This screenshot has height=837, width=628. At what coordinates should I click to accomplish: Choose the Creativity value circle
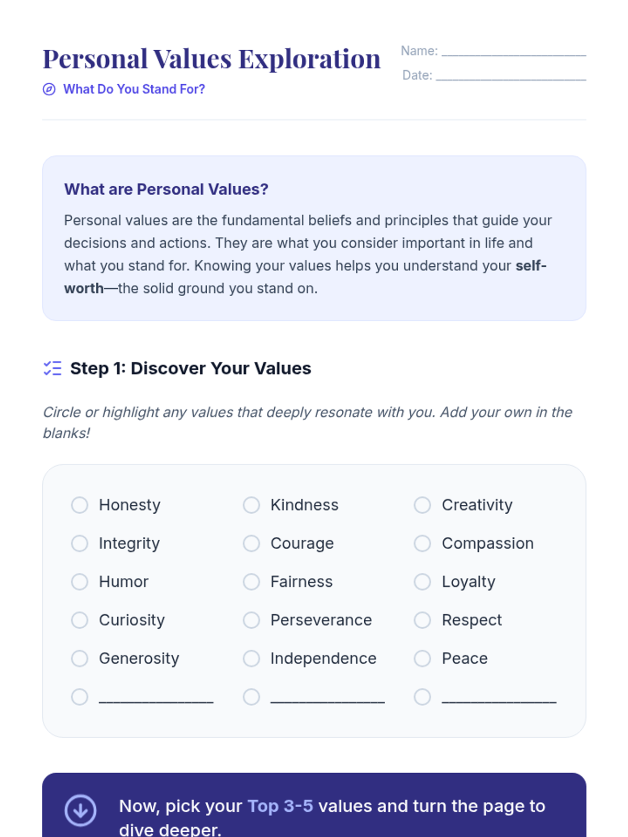(x=422, y=505)
